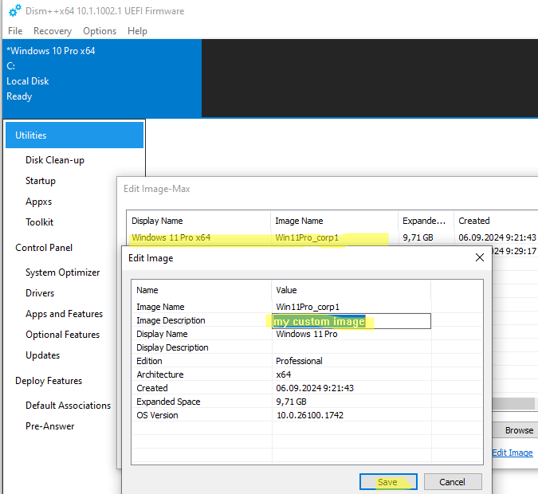Select the Image Name value Win11Pro_corp1
This screenshot has width=538, height=494.
point(308,307)
